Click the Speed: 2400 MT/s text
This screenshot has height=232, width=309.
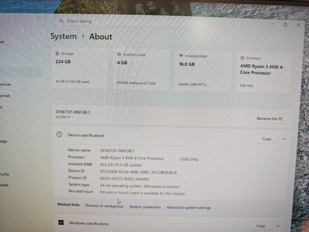coord(192,84)
